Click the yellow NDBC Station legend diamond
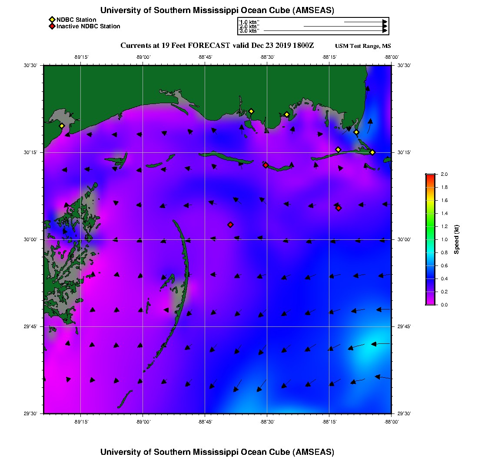 pos(52,20)
